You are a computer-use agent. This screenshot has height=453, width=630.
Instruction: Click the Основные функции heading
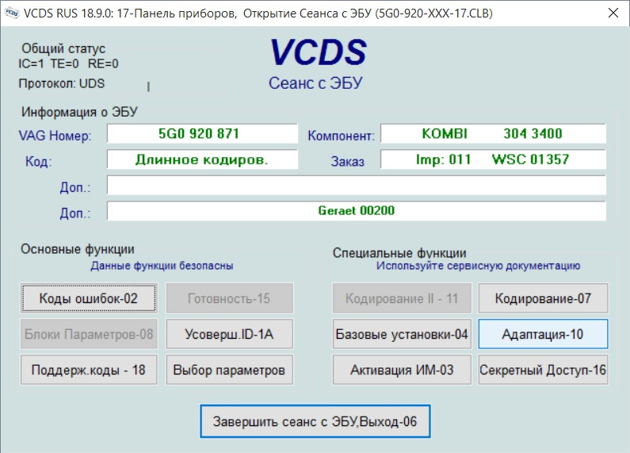pyautogui.click(x=78, y=249)
